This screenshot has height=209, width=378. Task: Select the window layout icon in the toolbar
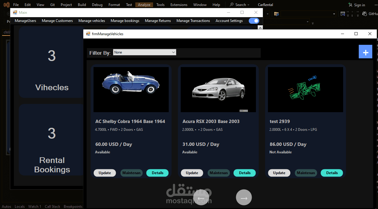[343, 14]
